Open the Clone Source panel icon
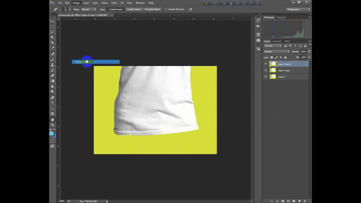The image size is (361, 203). [258, 48]
